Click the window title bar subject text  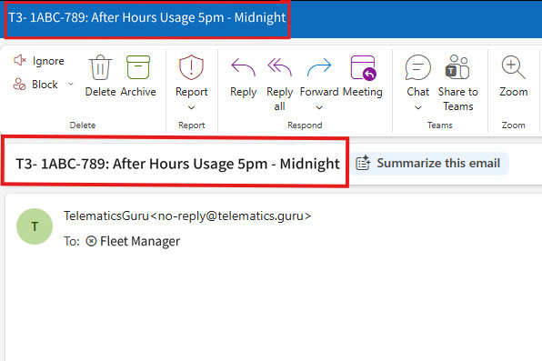tap(147, 17)
